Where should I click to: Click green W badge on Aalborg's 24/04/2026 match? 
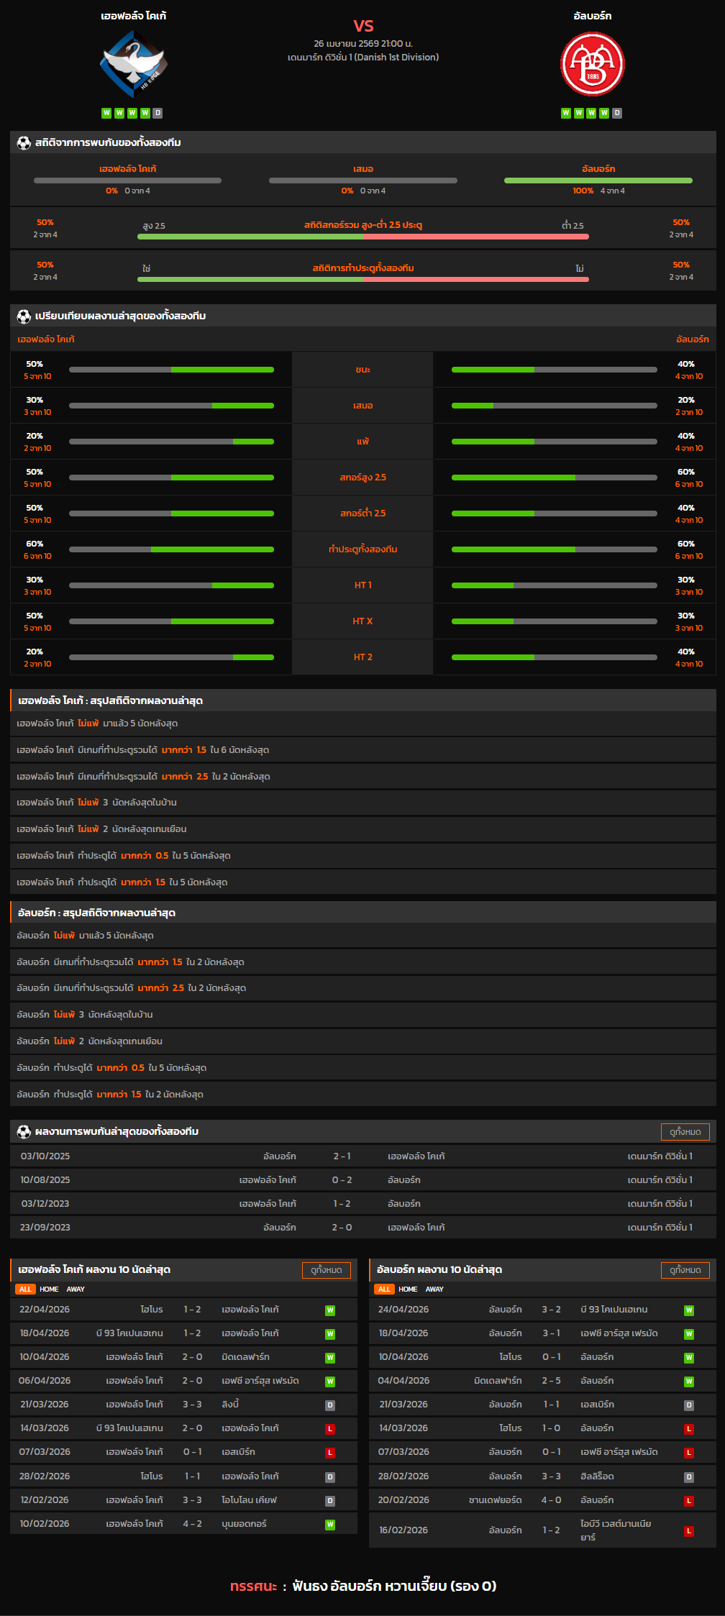(688, 1310)
